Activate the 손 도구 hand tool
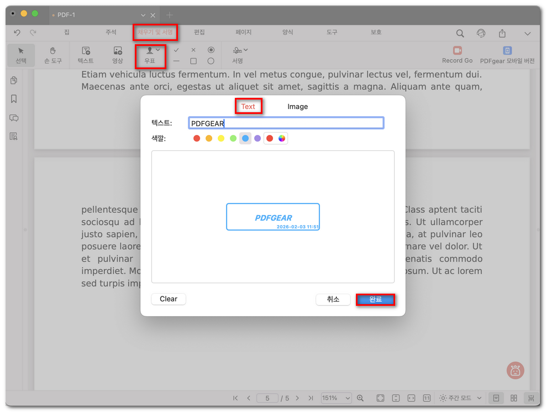Screen dimensions: 546x412 (x=53, y=55)
